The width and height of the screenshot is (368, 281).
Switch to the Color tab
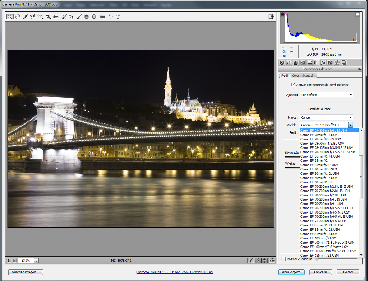click(295, 75)
